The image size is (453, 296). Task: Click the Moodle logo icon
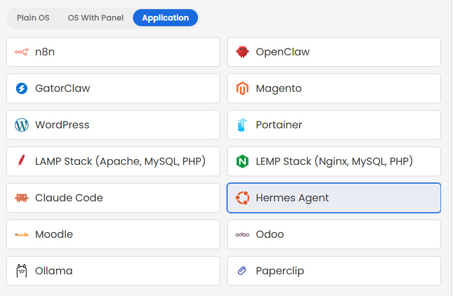[x=22, y=235]
